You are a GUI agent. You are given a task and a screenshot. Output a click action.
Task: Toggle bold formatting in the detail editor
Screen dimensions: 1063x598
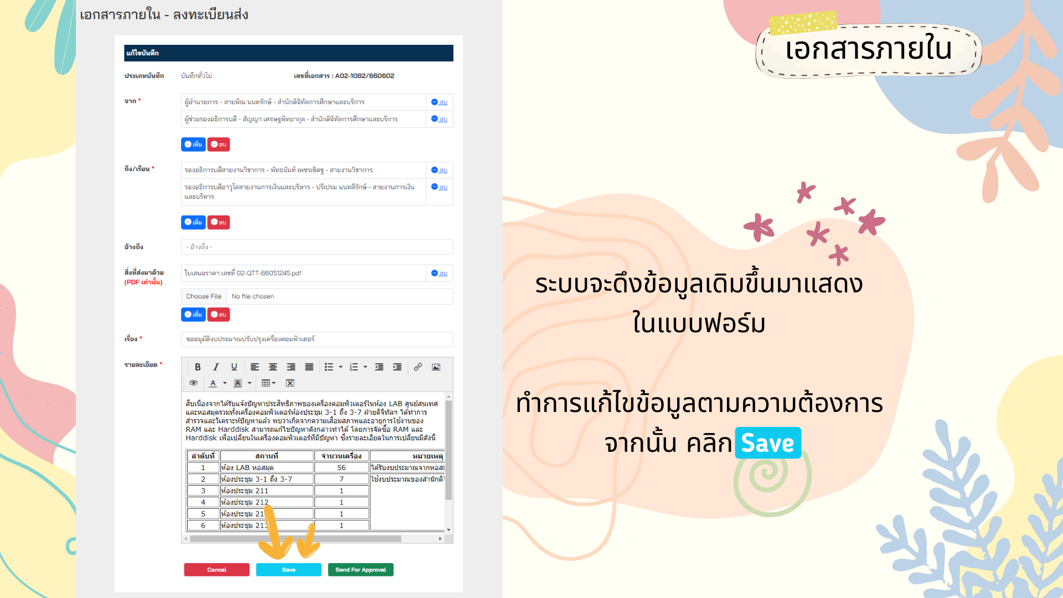[x=198, y=367]
